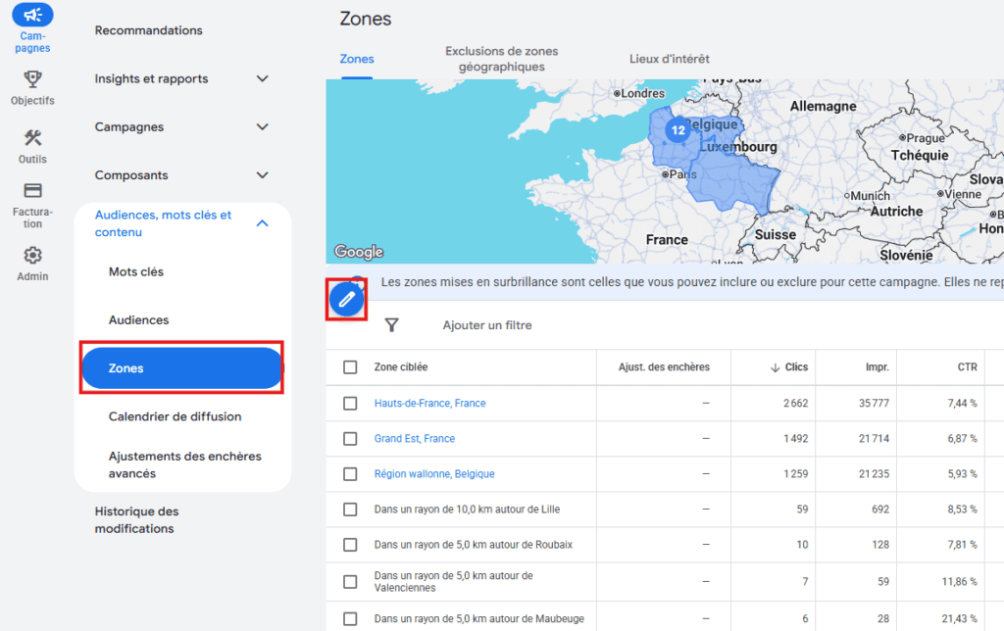Open Ajustements des enchères avancés

185,464
